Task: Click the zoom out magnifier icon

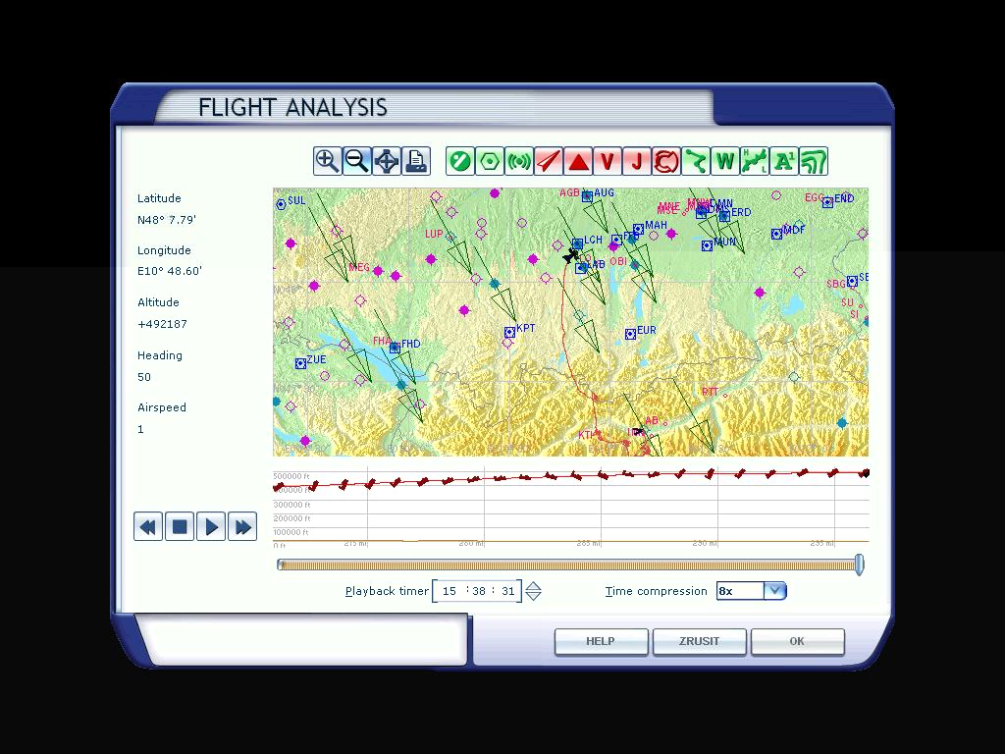Action: coord(357,161)
